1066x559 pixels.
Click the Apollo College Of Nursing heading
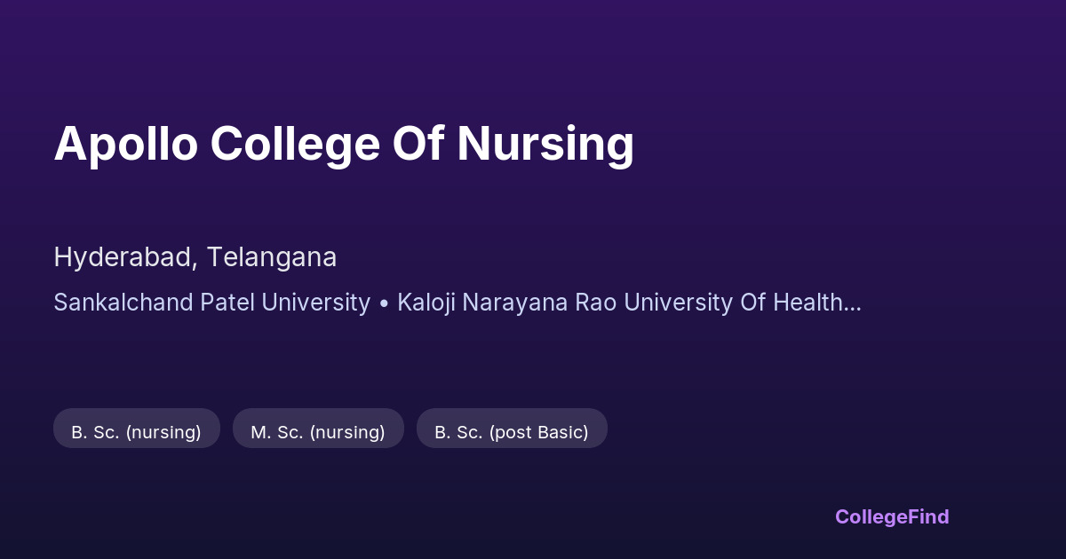tap(344, 144)
